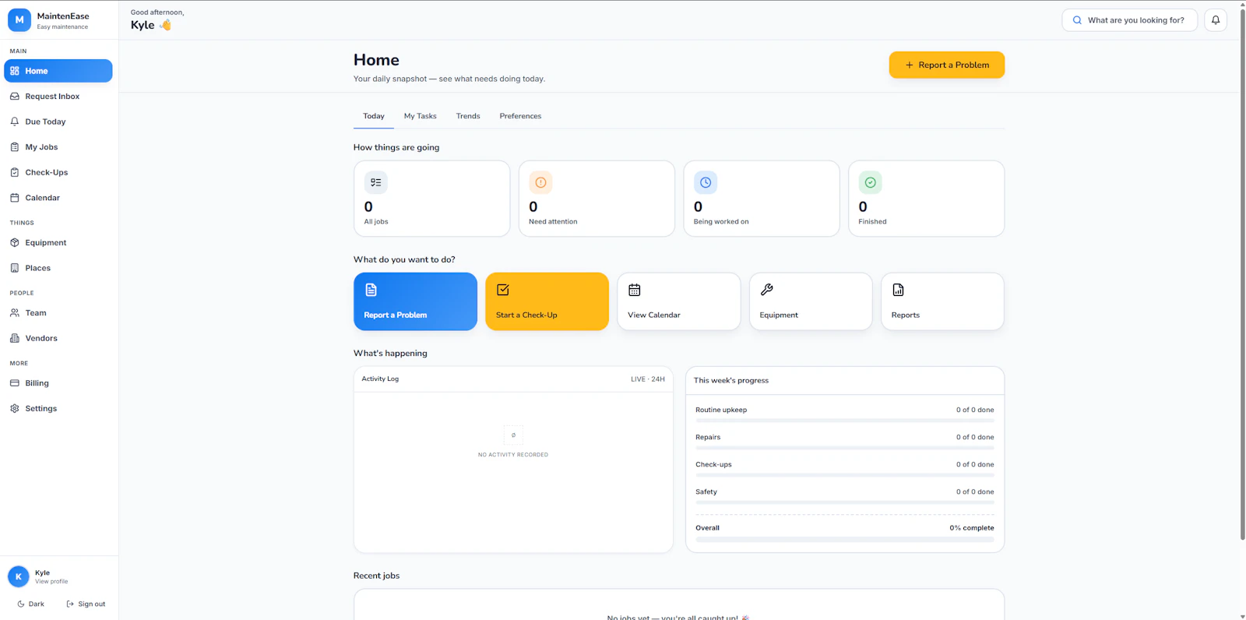Screen dimensions: 1246x620
Task: Click the Home grid icon in sidebar
Action: (15, 71)
